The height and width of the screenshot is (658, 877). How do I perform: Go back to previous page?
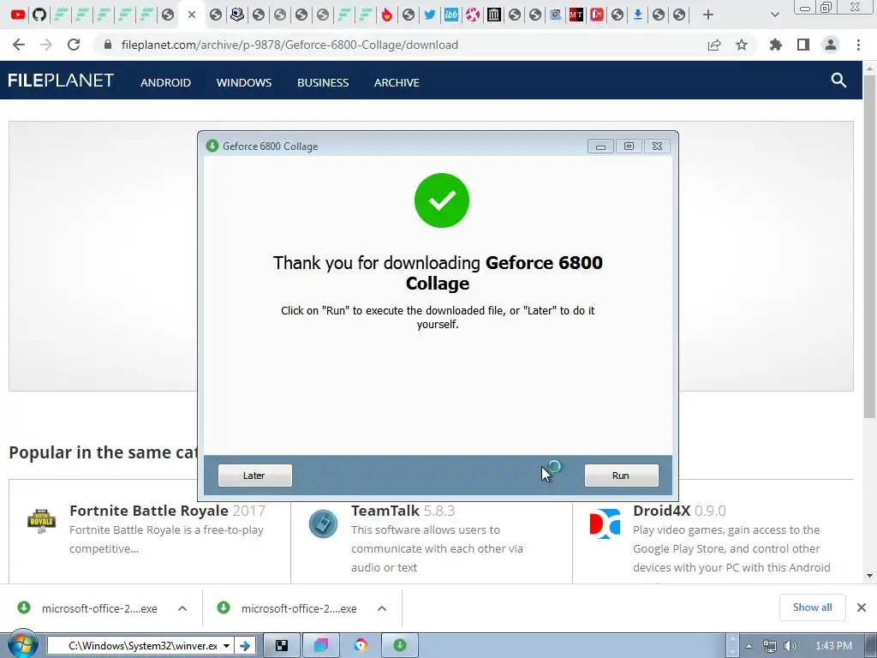click(x=19, y=45)
